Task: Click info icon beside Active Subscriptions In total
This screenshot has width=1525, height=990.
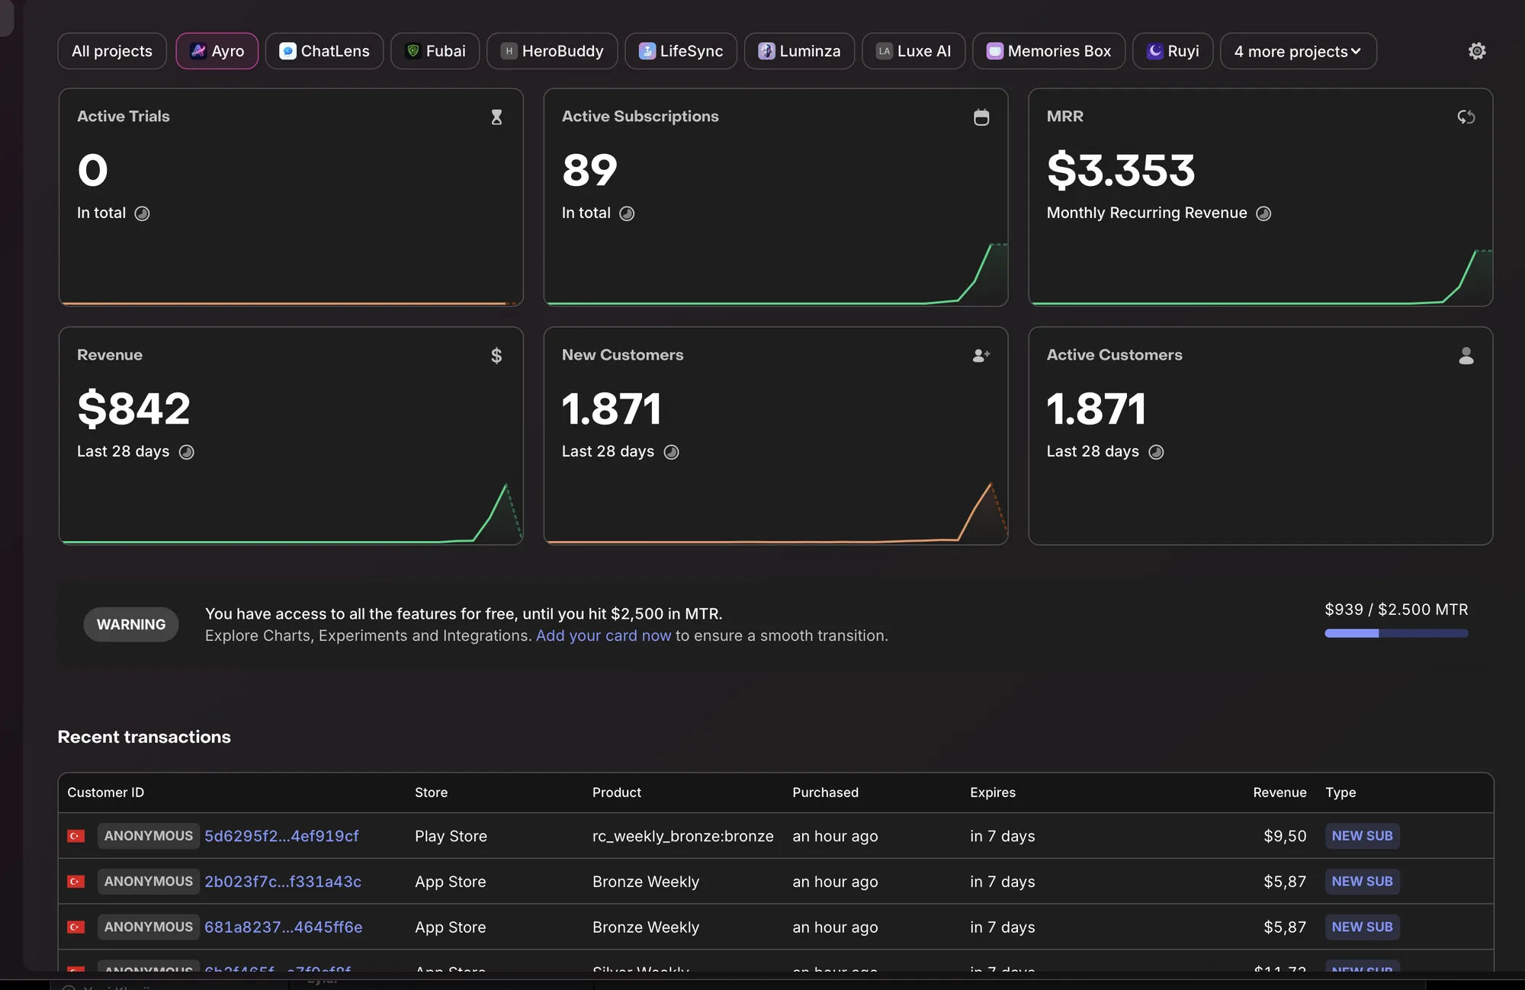Action: click(x=627, y=213)
